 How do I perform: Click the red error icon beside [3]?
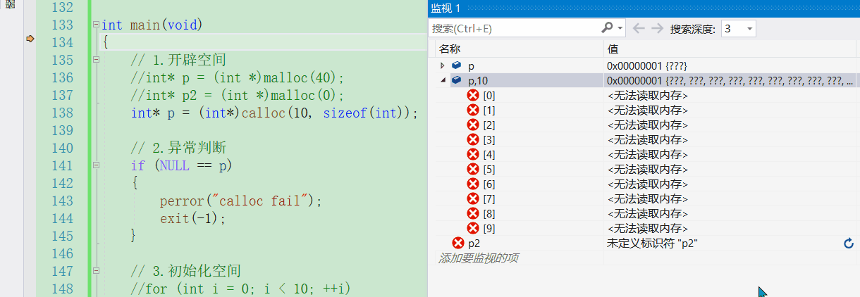[474, 139]
